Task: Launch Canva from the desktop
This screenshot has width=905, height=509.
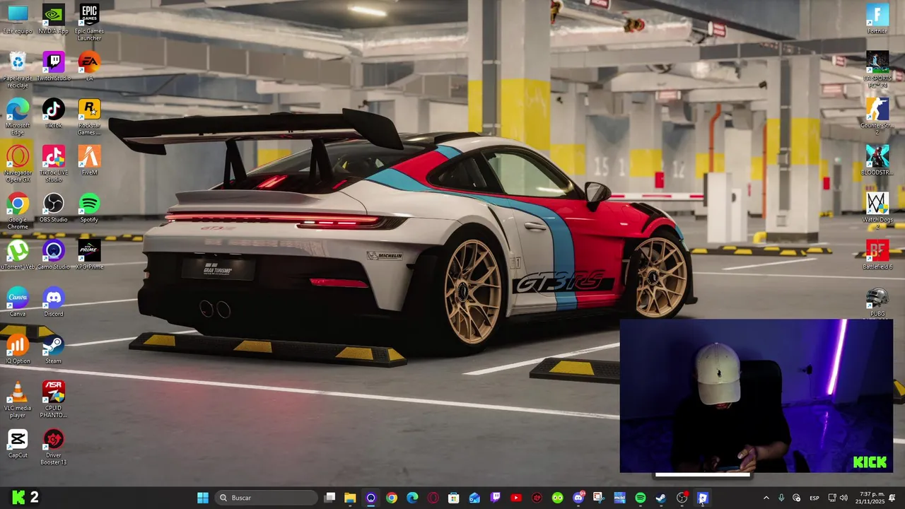Action: pyautogui.click(x=18, y=301)
